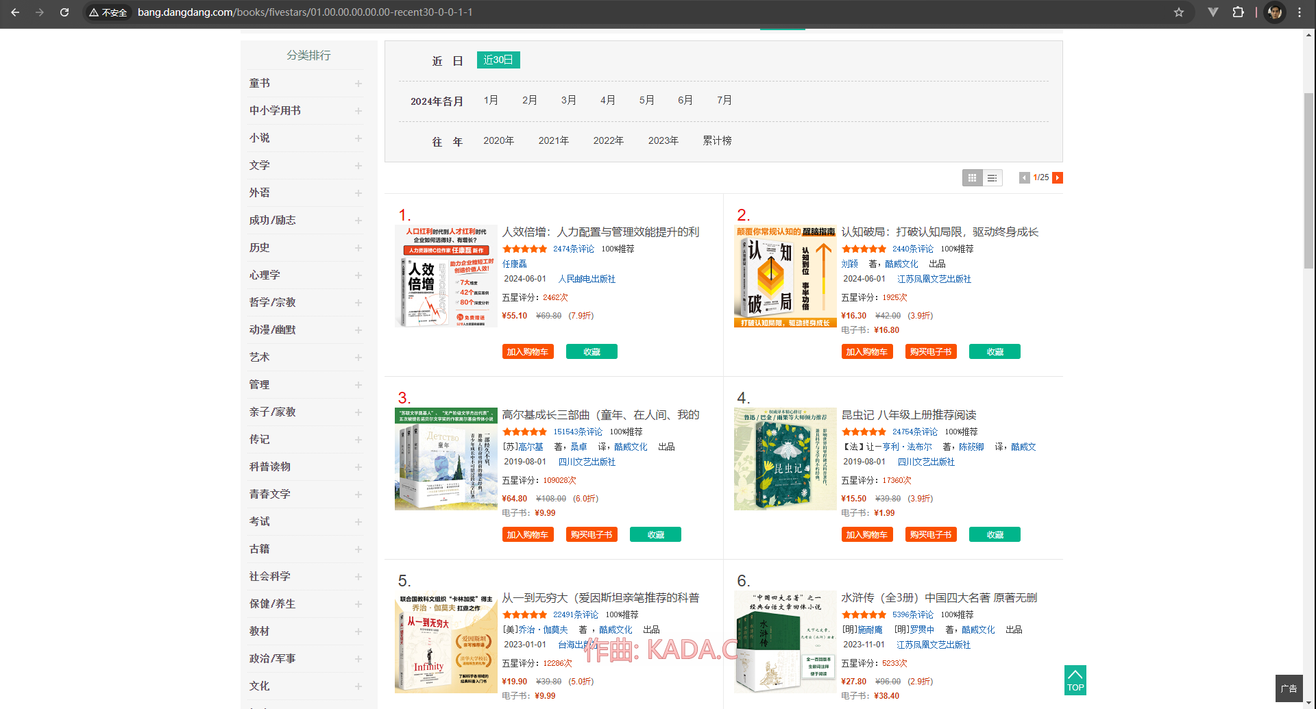Select the 7月 ranking
The height and width of the screenshot is (709, 1316).
point(724,100)
